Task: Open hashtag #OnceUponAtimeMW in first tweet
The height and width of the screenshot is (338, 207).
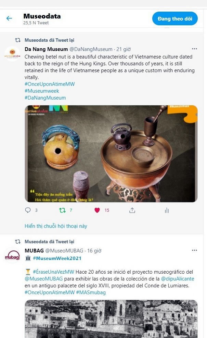Action: click(50, 84)
